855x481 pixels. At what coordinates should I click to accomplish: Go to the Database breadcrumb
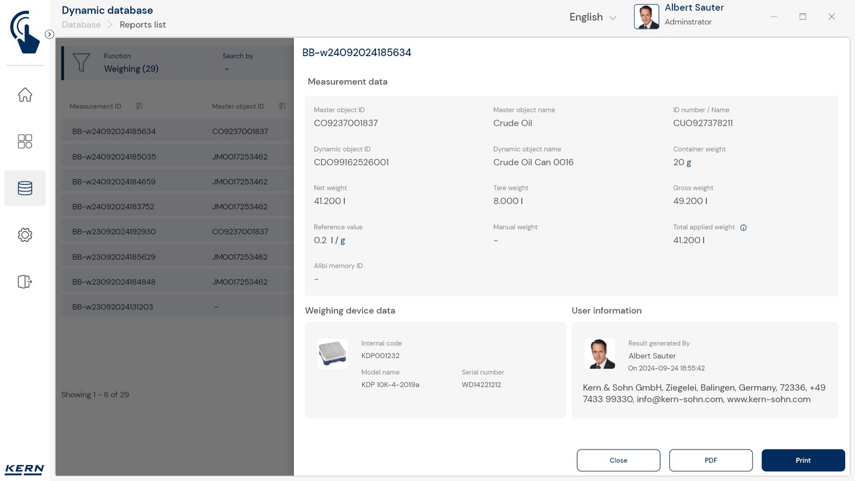click(x=81, y=25)
